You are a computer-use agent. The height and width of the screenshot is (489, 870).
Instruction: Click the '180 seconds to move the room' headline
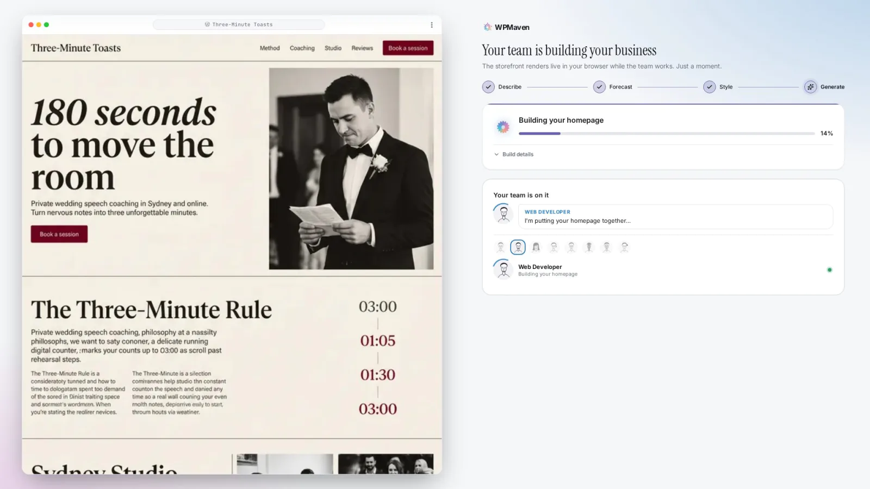(x=123, y=144)
